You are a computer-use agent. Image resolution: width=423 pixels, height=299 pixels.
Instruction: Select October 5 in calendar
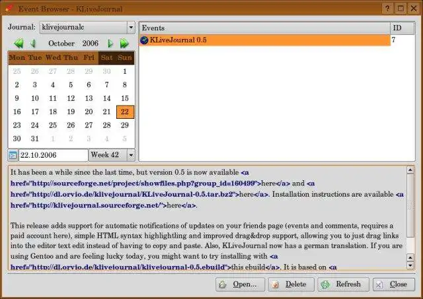[71, 85]
